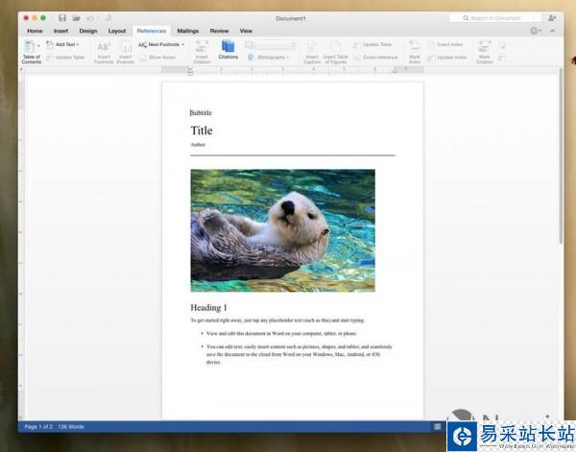Image resolution: width=576 pixels, height=452 pixels.
Task: Click the vertical scrollbar thumb
Action: point(561,155)
